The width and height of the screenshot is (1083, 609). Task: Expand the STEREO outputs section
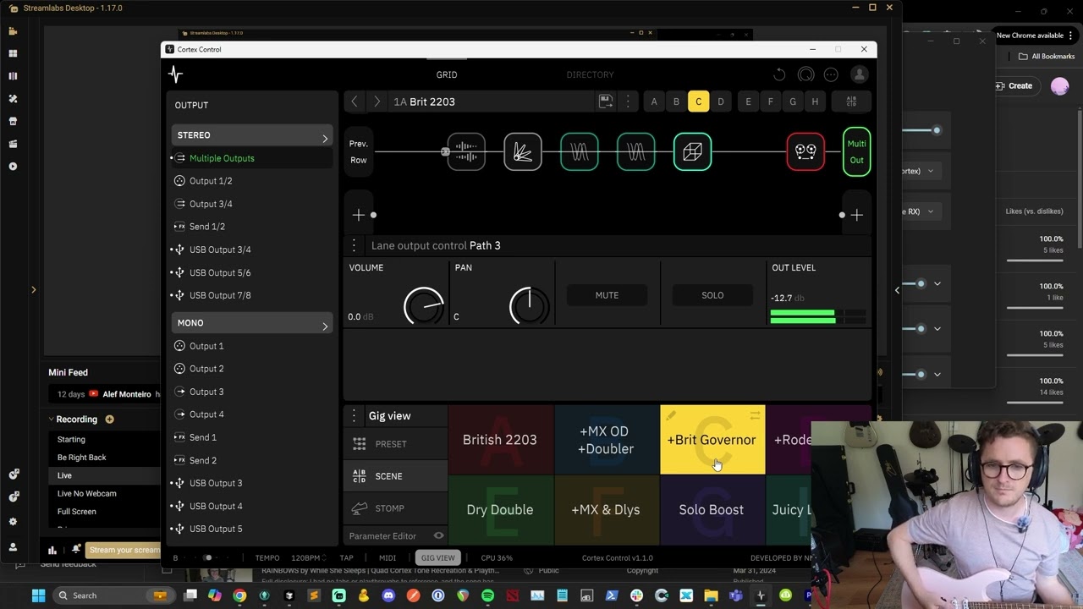252,135
